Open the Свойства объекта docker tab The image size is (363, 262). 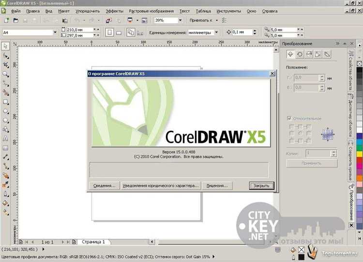(351, 71)
